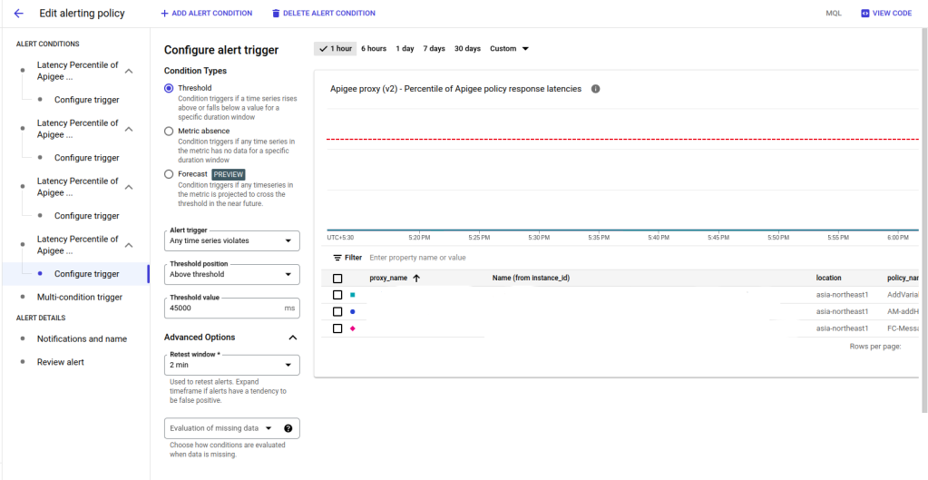
Task: Select the 7 days time range
Action: [x=434, y=48]
